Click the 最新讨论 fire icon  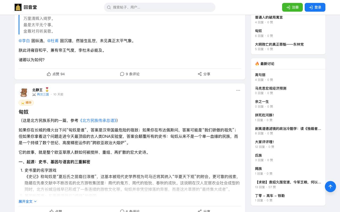pos(257,64)
